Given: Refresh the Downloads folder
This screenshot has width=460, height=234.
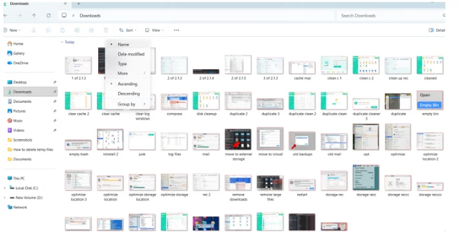Looking at the screenshot, I should pyautogui.click(x=48, y=16).
